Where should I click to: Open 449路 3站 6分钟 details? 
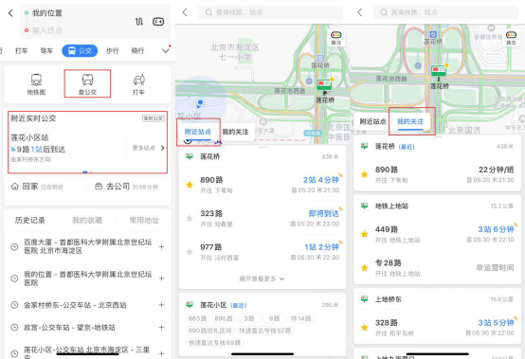click(x=437, y=234)
